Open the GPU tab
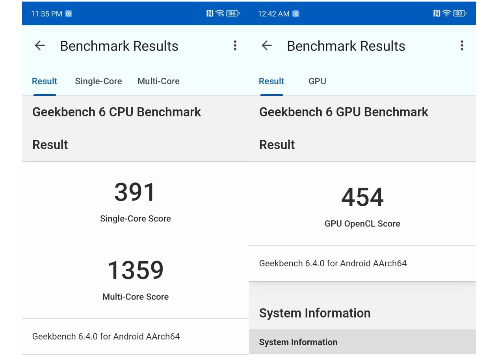This screenshot has width=498, height=355. pyautogui.click(x=317, y=81)
